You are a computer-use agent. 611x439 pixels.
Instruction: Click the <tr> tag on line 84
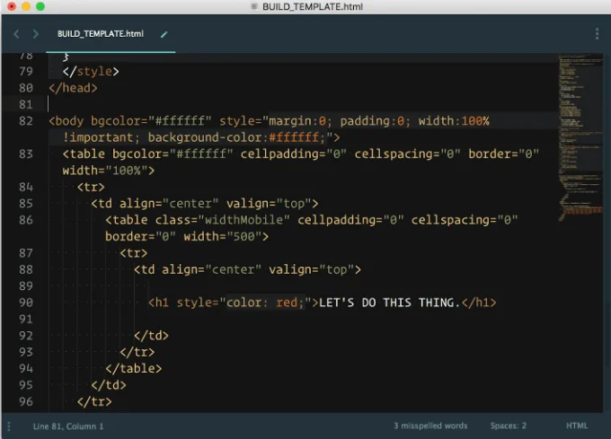(x=91, y=188)
